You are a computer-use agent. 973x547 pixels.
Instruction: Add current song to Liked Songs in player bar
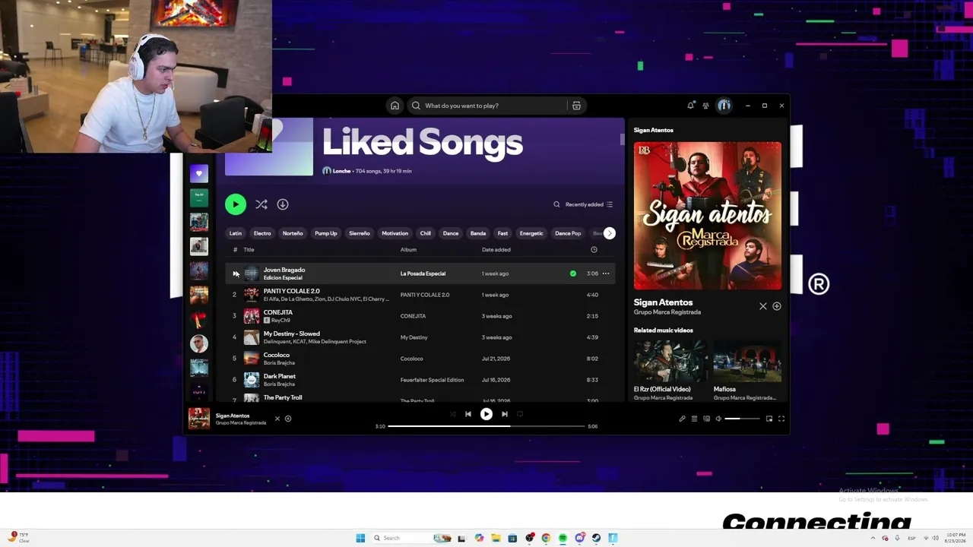288,419
